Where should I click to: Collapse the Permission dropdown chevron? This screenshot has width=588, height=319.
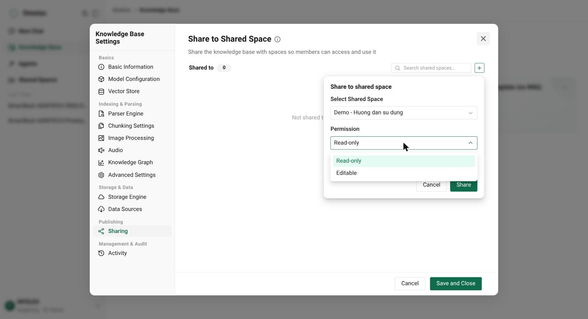coord(470,143)
